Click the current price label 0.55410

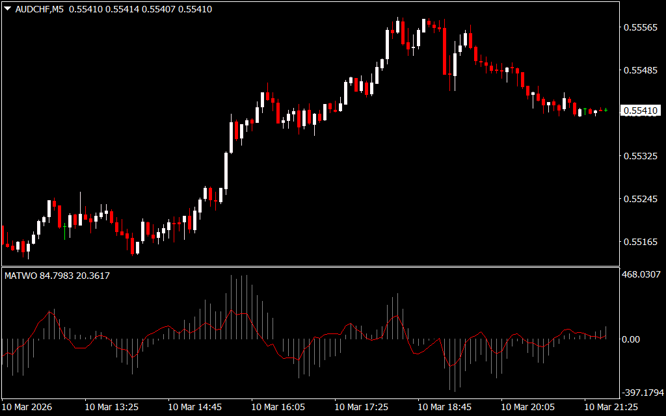(641, 110)
